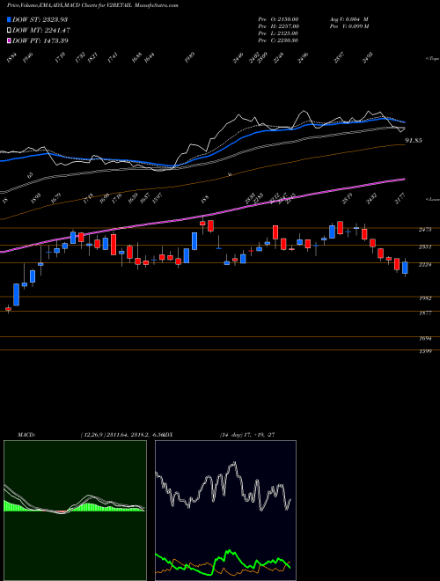The image size is (440, 581).
Task: Click the 1982 price level label
Action: point(425,298)
